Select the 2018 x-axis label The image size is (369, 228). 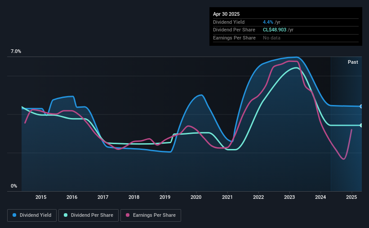(134, 197)
